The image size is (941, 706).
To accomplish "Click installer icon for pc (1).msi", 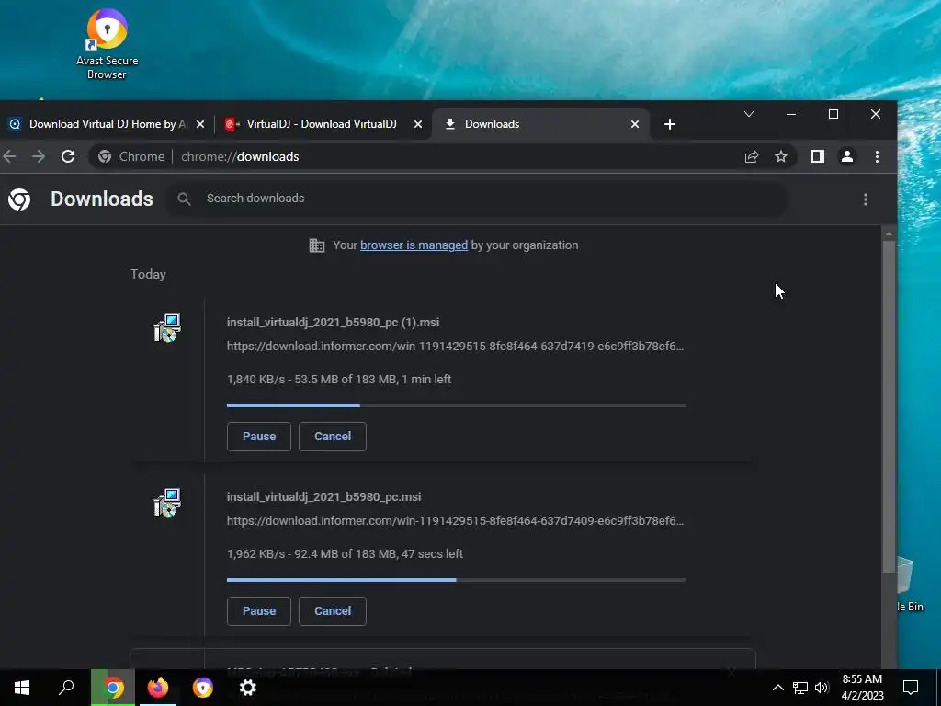I will point(167,328).
